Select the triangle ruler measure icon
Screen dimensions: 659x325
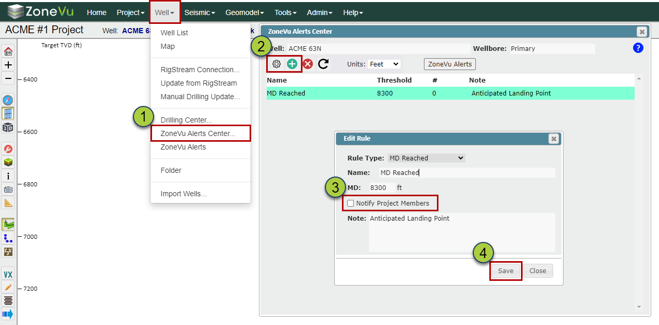click(x=8, y=203)
